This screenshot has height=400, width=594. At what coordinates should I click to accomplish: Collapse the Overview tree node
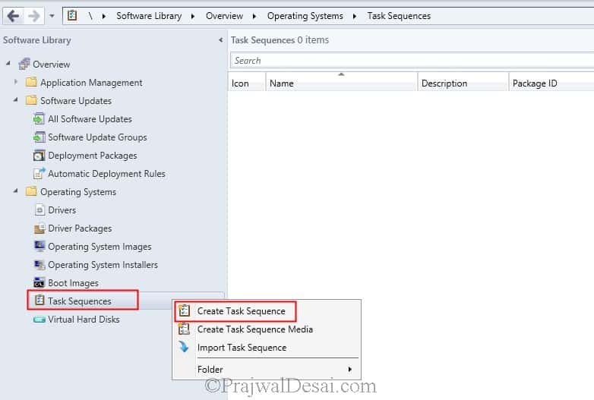click(x=8, y=63)
